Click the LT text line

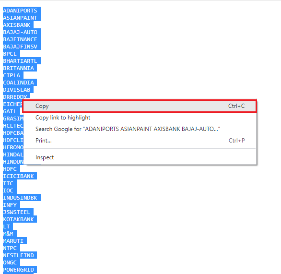point(6,226)
